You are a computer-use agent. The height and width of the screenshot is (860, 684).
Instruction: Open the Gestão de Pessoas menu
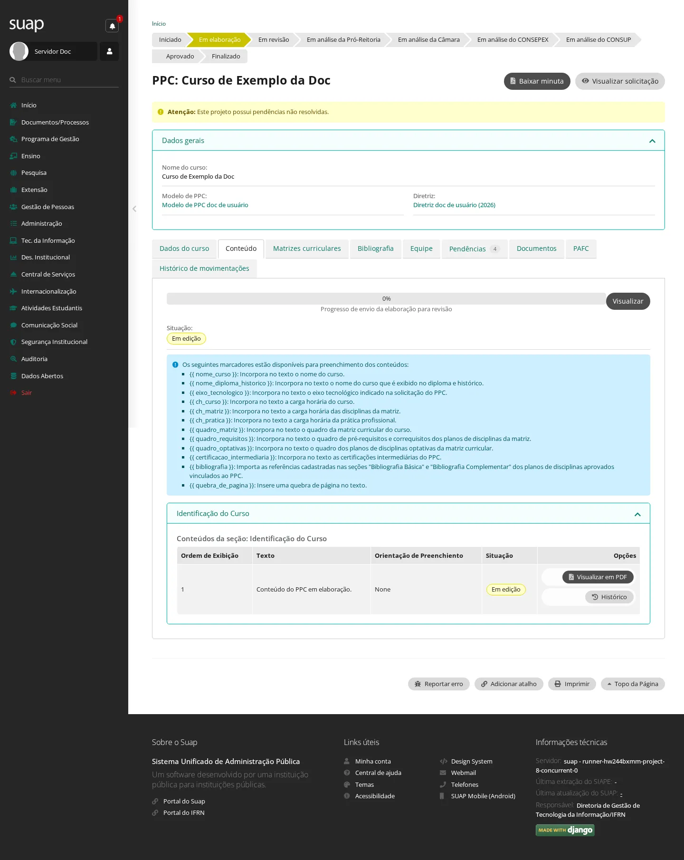tap(47, 207)
